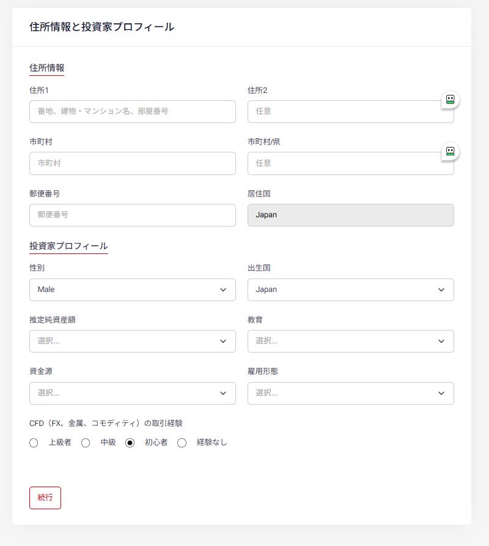Click the robot icon beside 住所2 field
The width and height of the screenshot is (489, 546).
click(450, 100)
